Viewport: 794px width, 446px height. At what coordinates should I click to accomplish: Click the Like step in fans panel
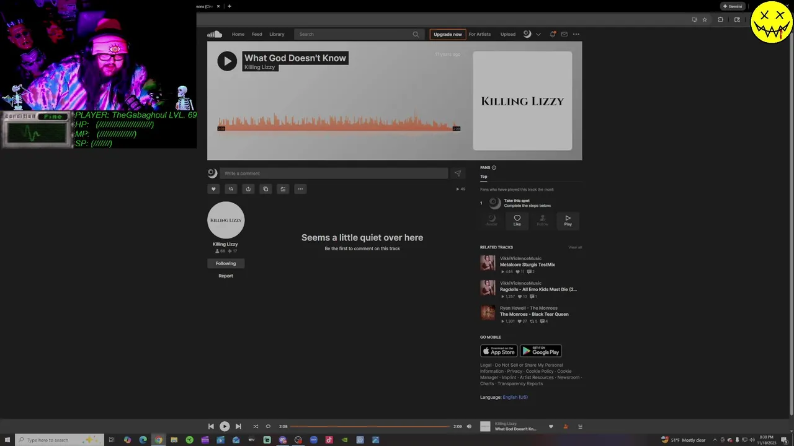click(517, 220)
